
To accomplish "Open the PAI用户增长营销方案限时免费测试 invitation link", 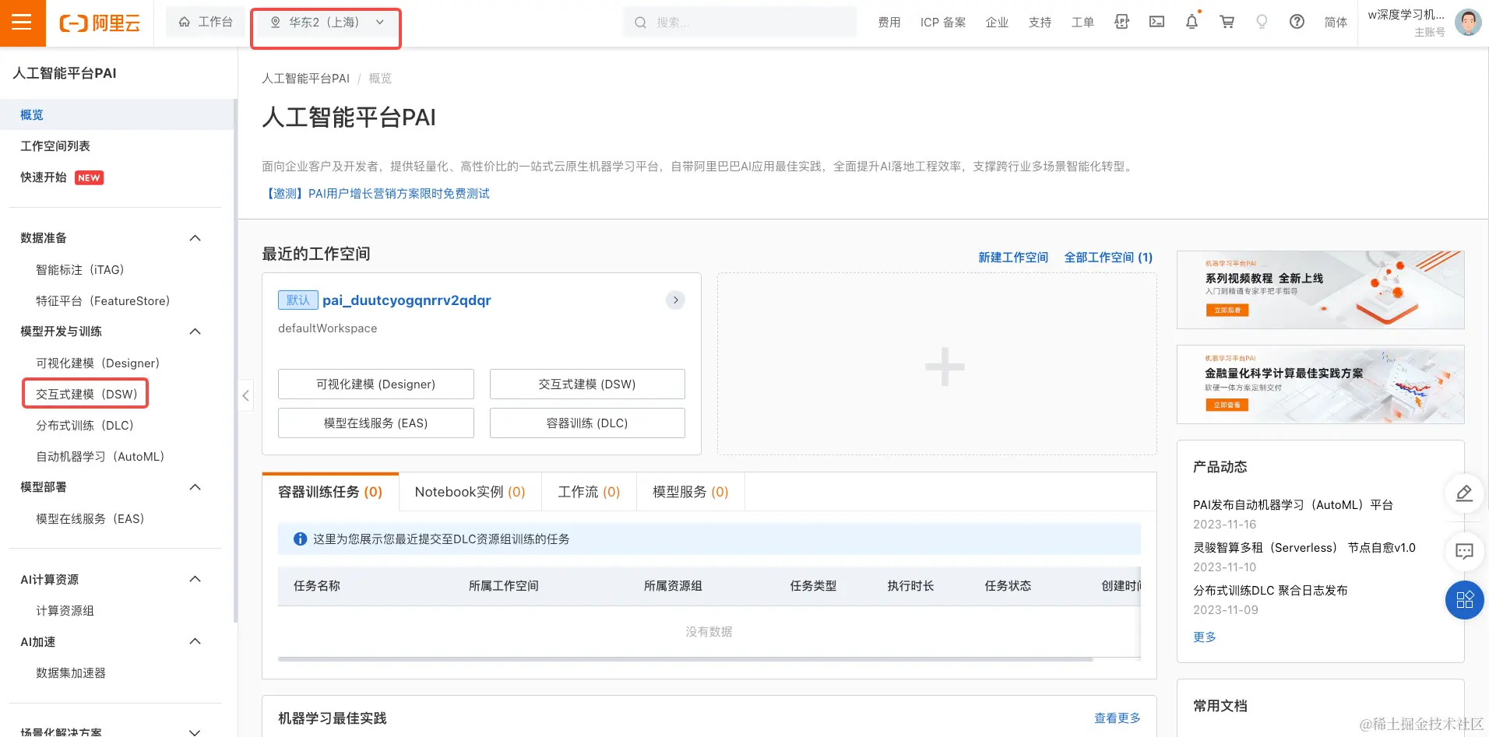I will [376, 193].
